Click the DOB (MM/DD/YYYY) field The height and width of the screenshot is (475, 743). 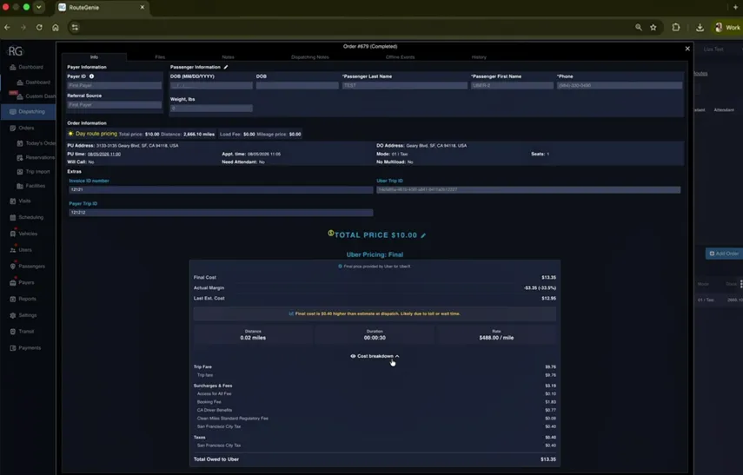[211, 86]
